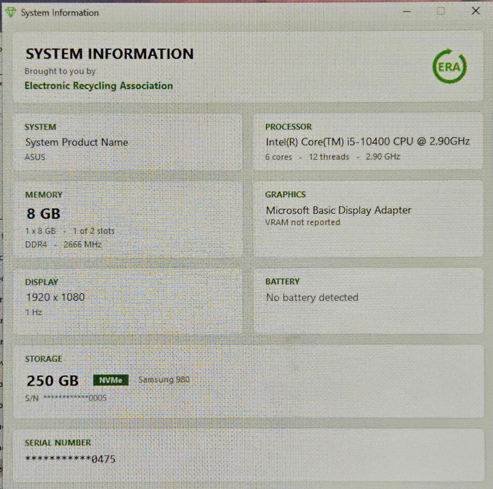Screen dimensions: 493x489
Task: Click the ASUS manufacturer text
Action: (35, 157)
